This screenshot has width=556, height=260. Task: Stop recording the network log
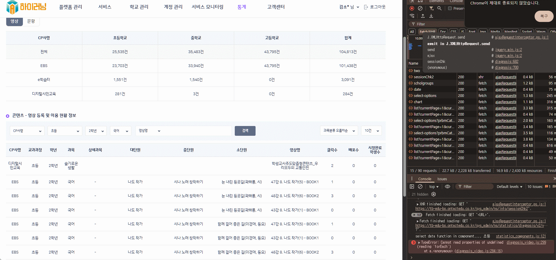coord(412,8)
